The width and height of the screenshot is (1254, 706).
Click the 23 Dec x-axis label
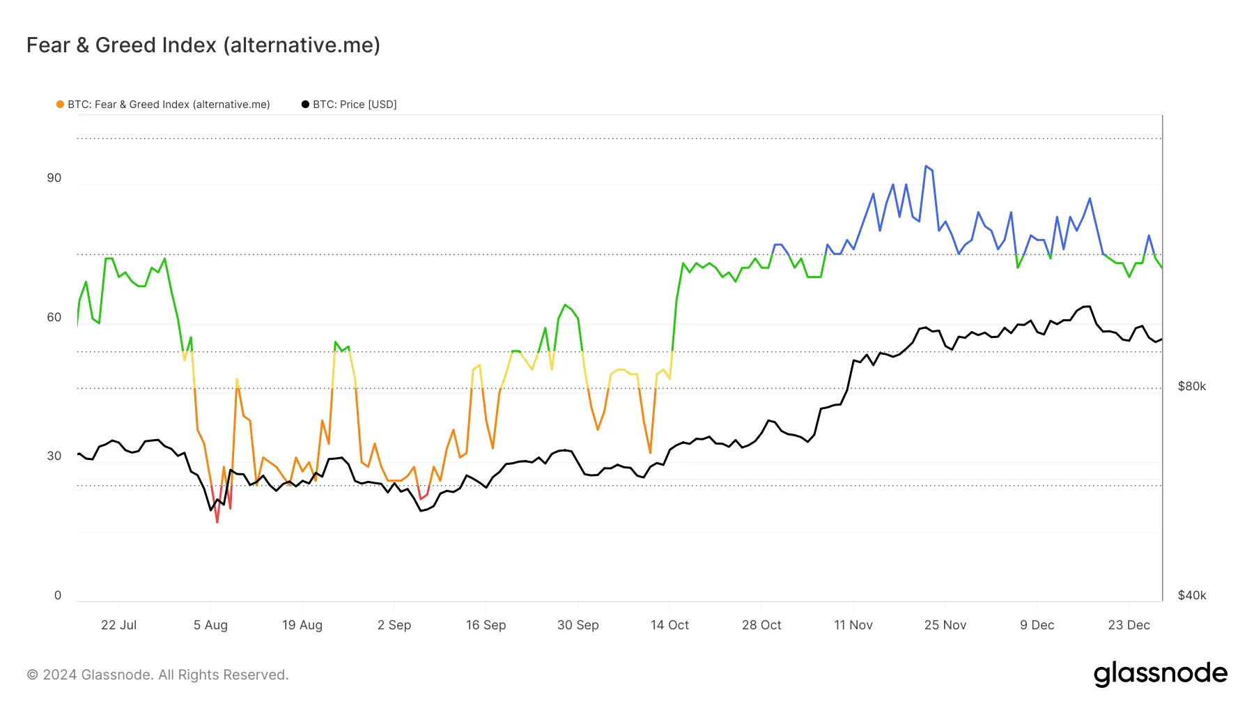tap(1129, 625)
